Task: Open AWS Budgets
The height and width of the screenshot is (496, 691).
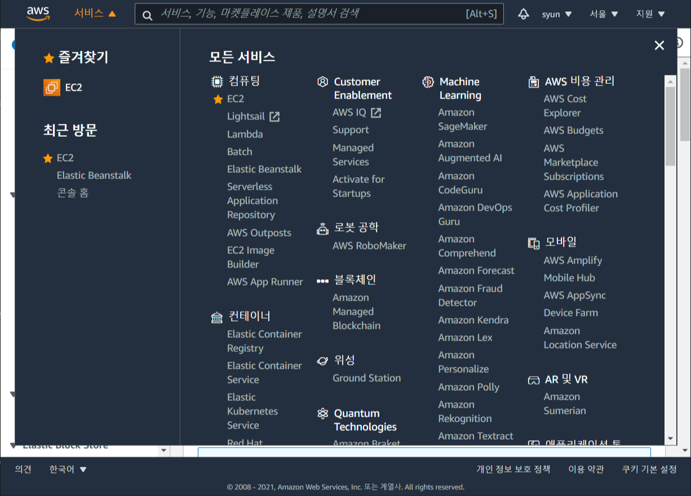Action: [573, 130]
